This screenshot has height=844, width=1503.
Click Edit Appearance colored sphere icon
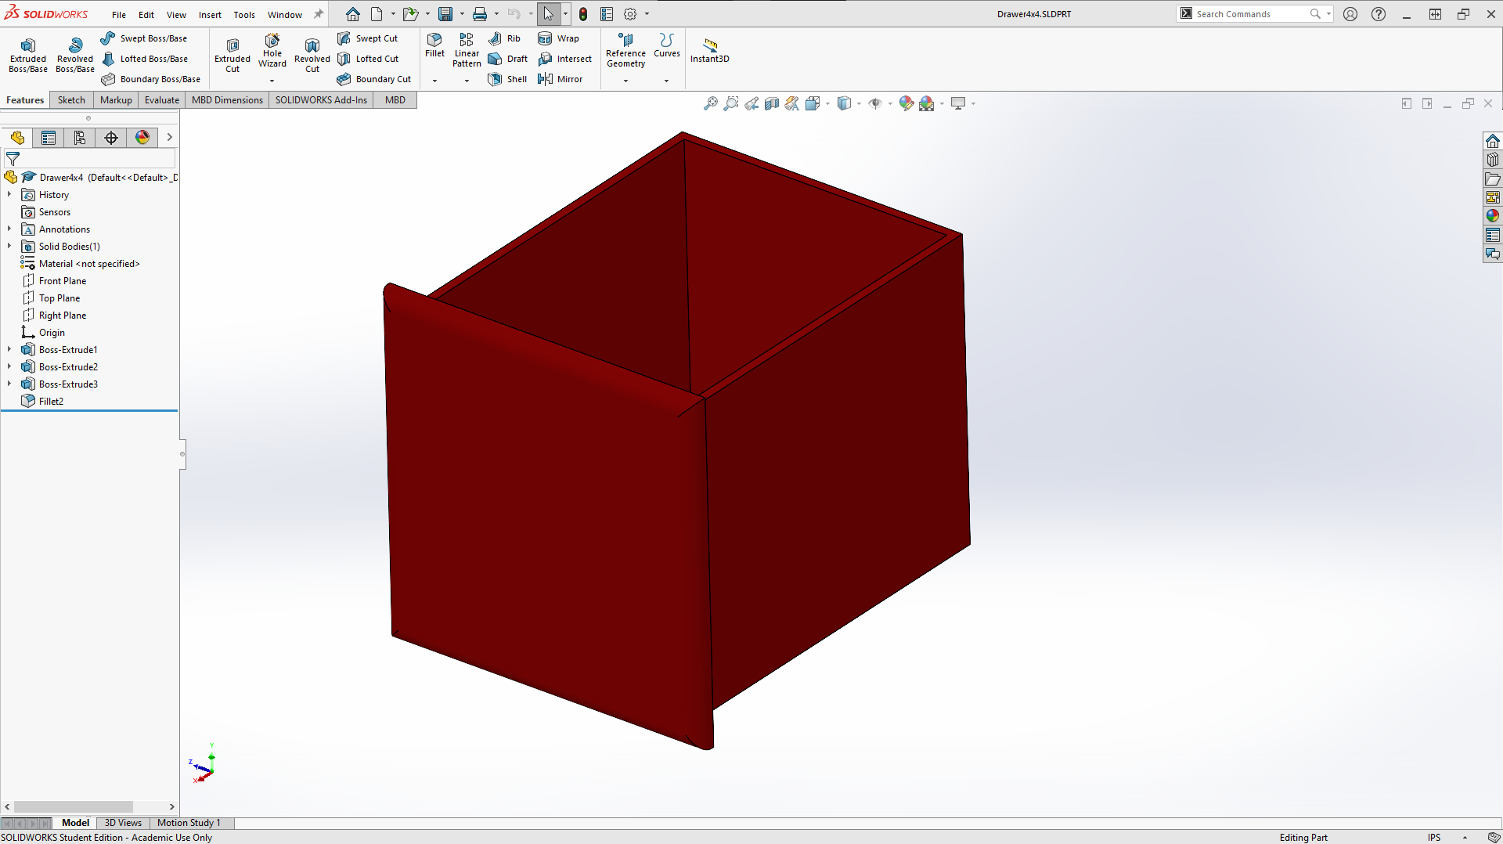click(906, 103)
